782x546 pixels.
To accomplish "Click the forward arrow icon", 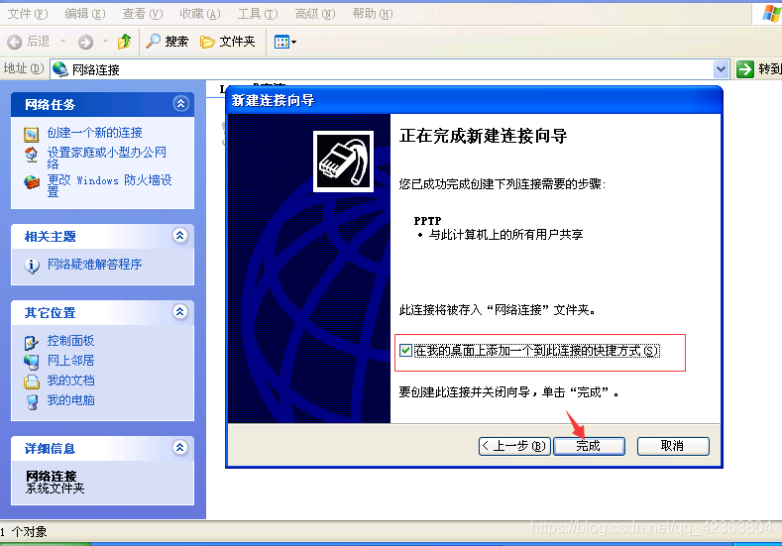I will (86, 42).
